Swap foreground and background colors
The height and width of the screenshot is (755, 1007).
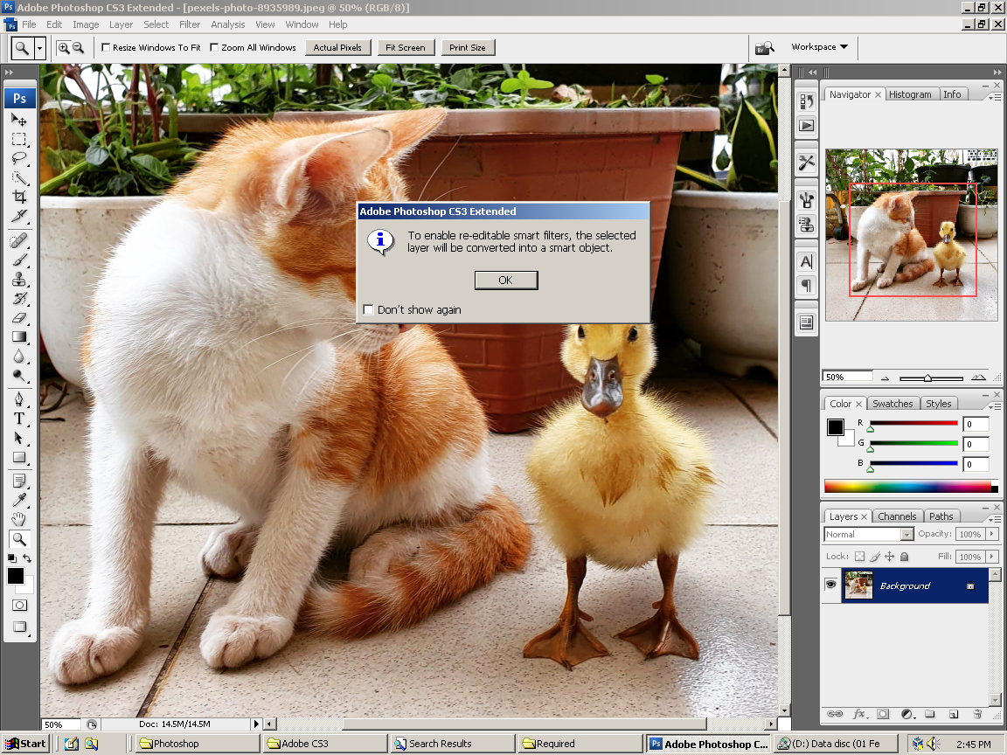(x=27, y=558)
